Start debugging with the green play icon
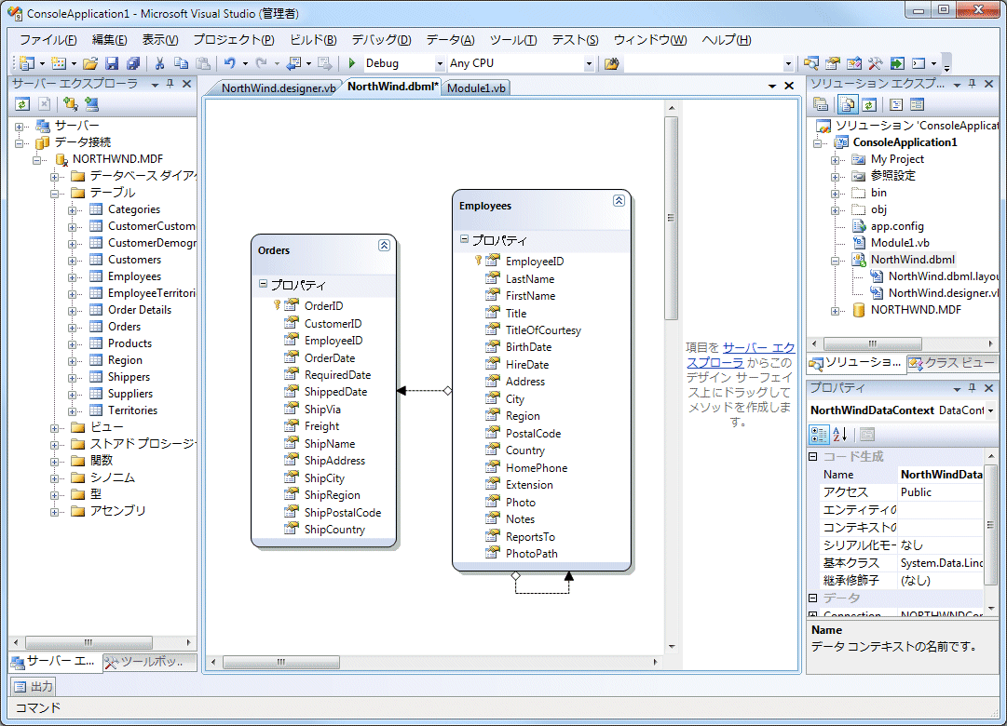Image resolution: width=1007 pixels, height=726 pixels. coord(352,63)
